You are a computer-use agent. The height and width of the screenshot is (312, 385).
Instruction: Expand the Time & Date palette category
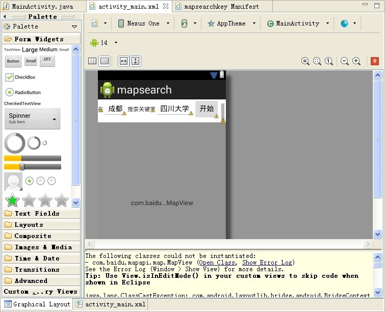pos(41,258)
